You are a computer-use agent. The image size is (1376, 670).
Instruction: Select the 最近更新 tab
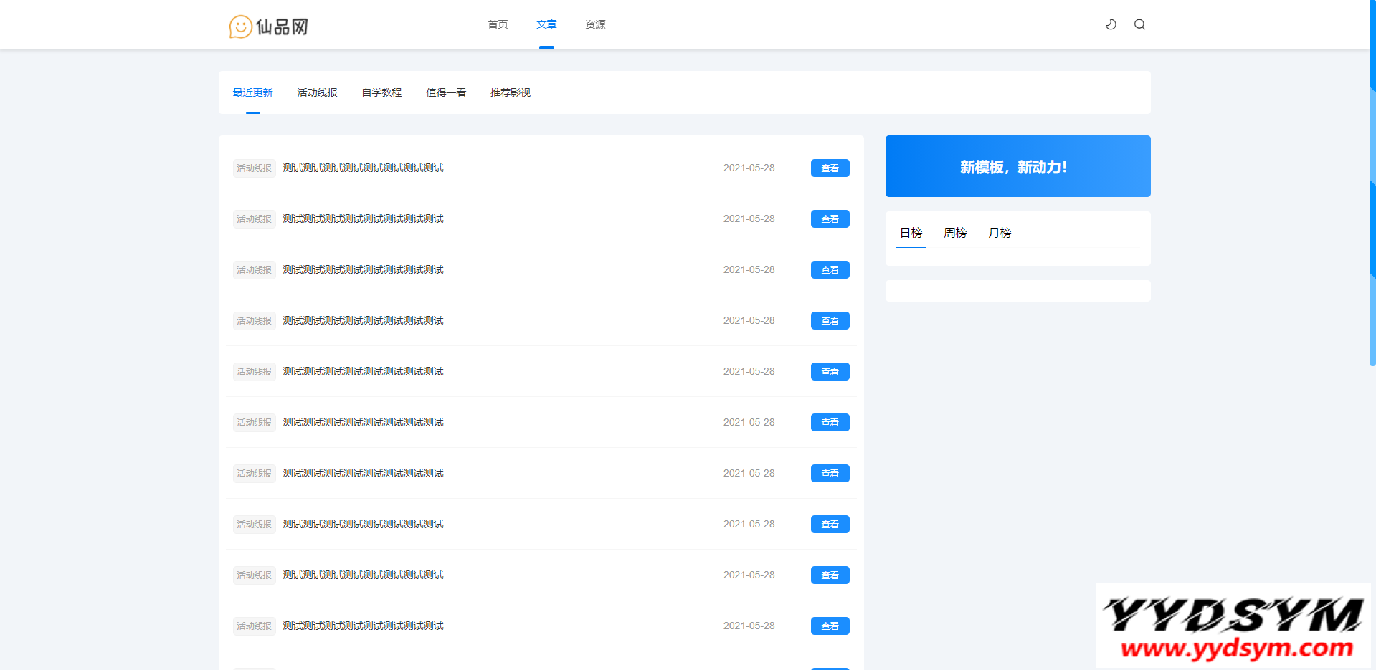pyautogui.click(x=252, y=92)
